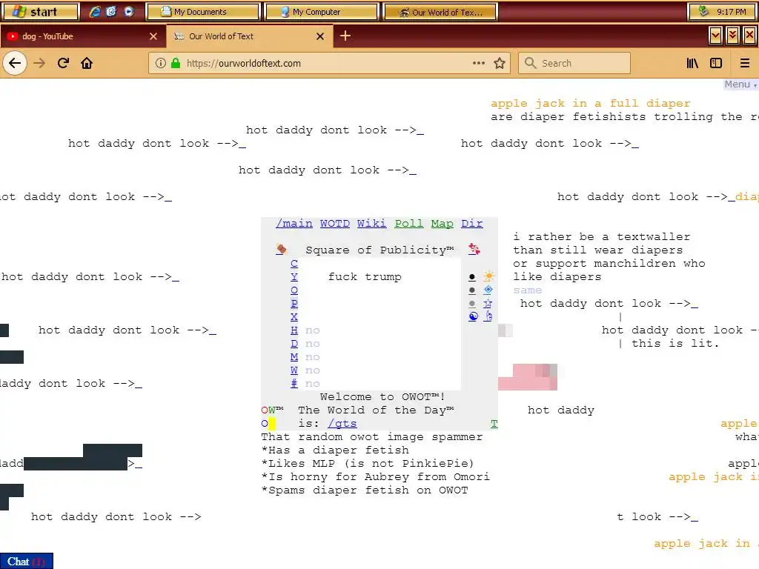Viewport: 759px width, 569px height.
Task: Click the M letter link
Action: (x=294, y=356)
